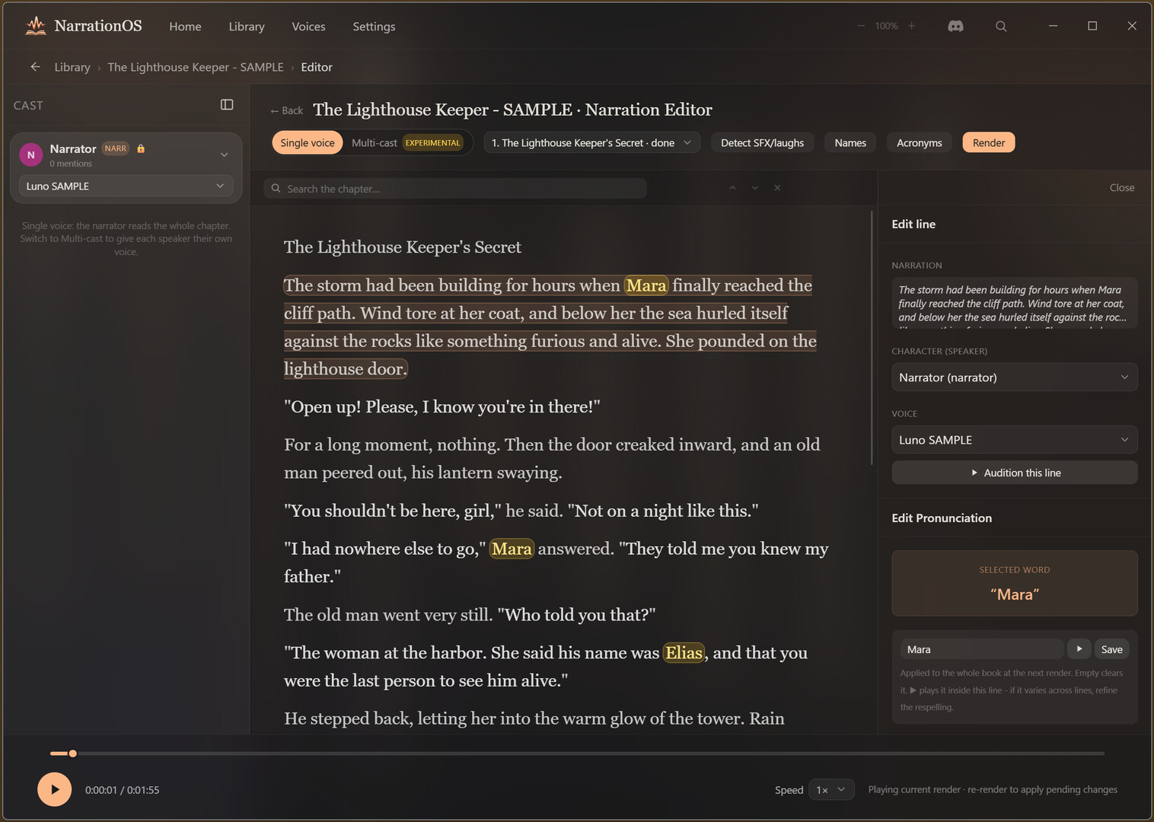Viewport: 1154px width, 822px height.
Task: Zoom out with the minus icon
Action: click(x=861, y=26)
